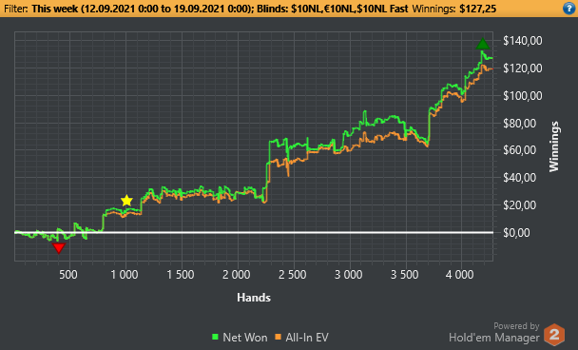578x350 pixels.
Task: Click the 3 000 hands axis label
Action: click(x=348, y=275)
